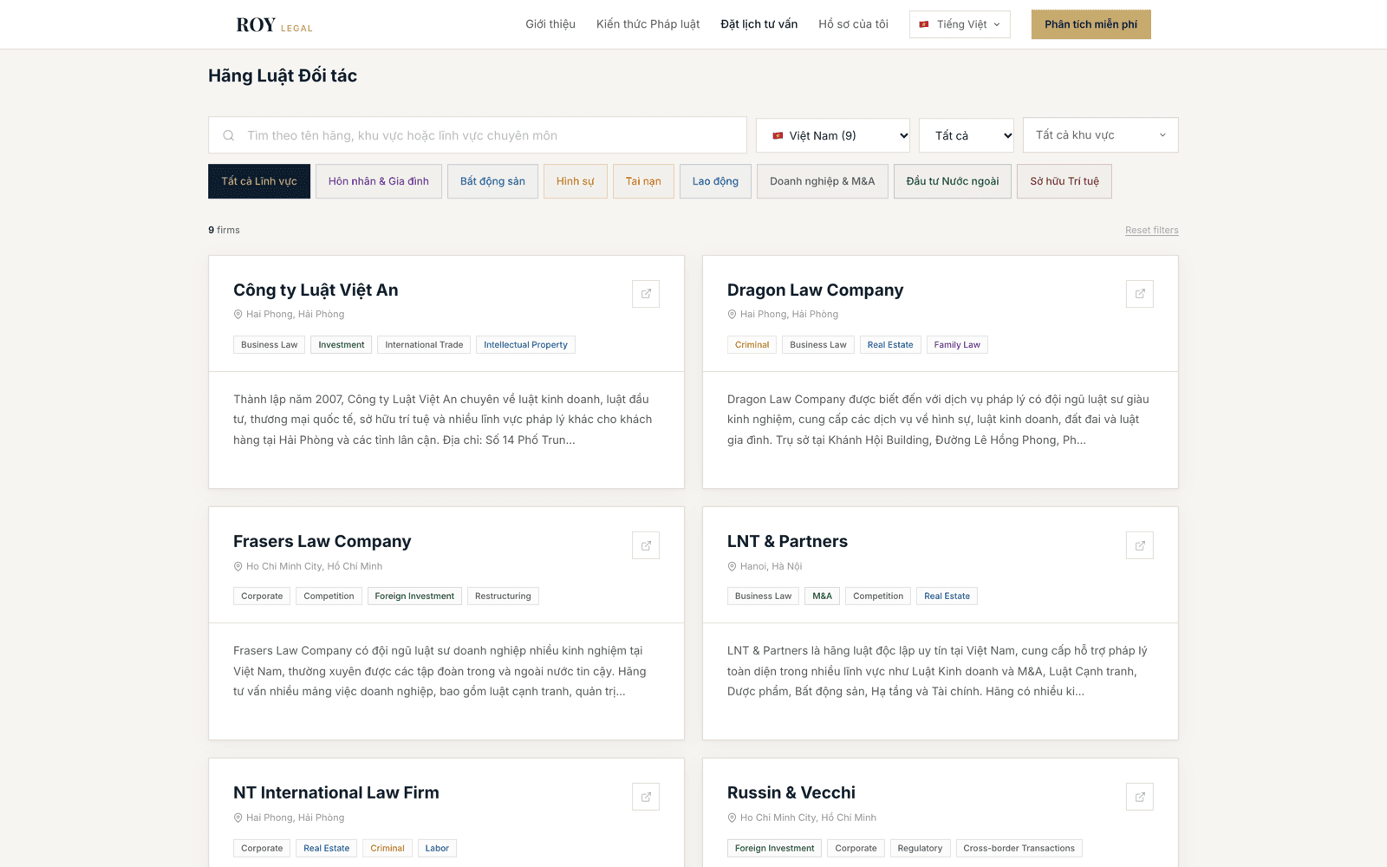
Task: Filter by Sở hữu Trí tuệ
Action: (x=1065, y=181)
